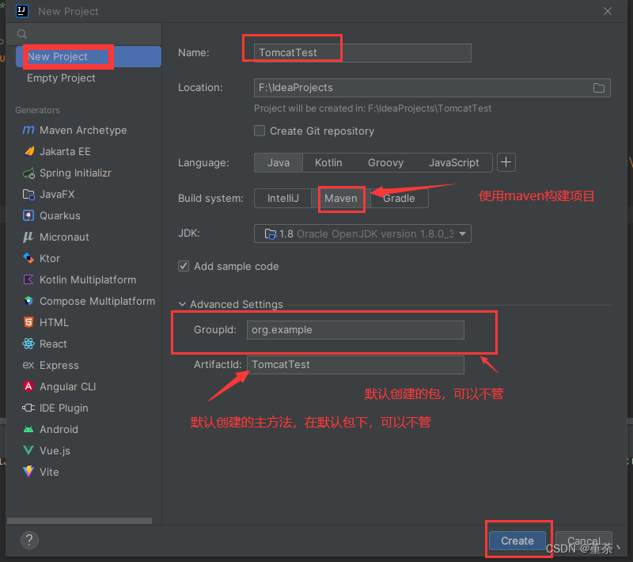Select JavaScript language option
This screenshot has width=633, height=562.
(453, 163)
